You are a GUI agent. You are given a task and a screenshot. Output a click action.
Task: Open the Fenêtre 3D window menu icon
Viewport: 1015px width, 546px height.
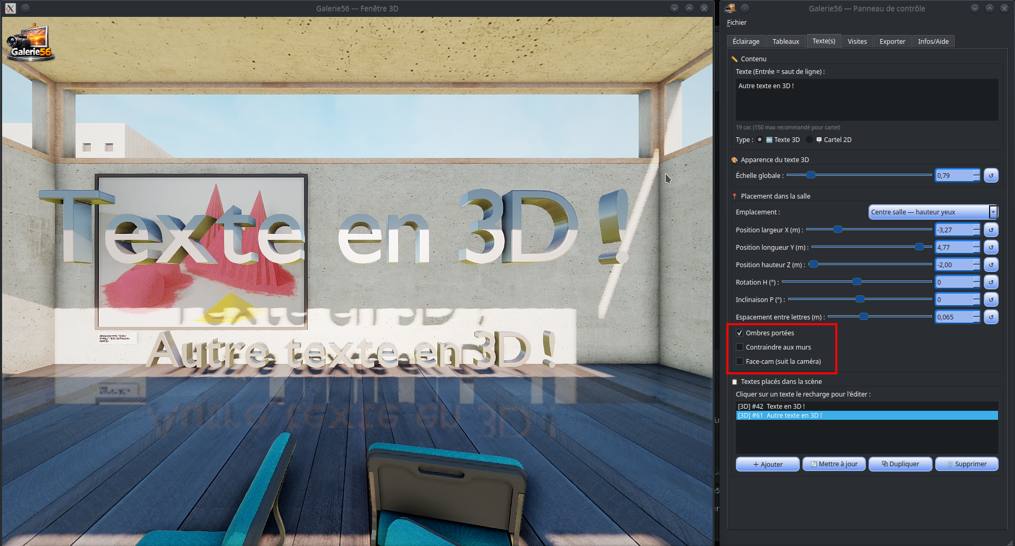point(11,8)
